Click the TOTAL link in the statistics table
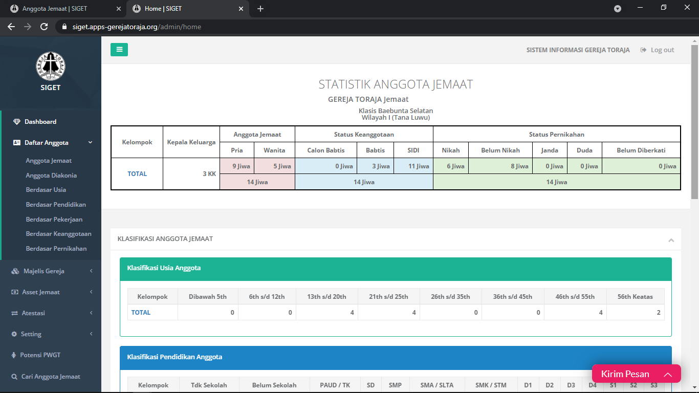This screenshot has width=699, height=393. point(137,174)
